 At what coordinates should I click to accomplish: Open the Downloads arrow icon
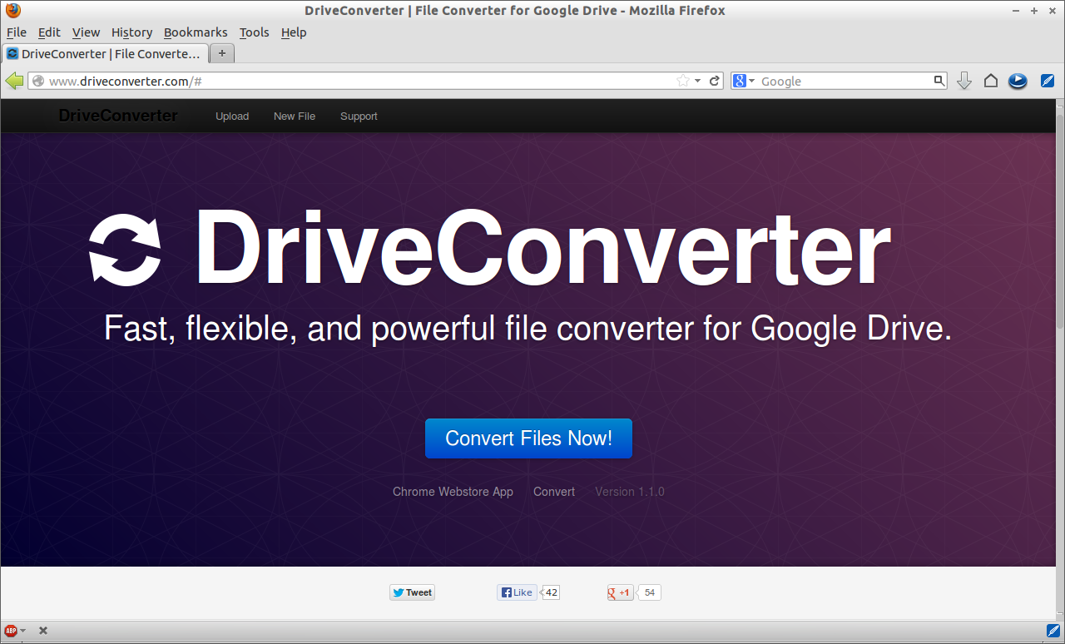click(x=964, y=81)
